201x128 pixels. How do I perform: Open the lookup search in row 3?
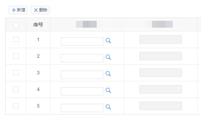pos(108,74)
